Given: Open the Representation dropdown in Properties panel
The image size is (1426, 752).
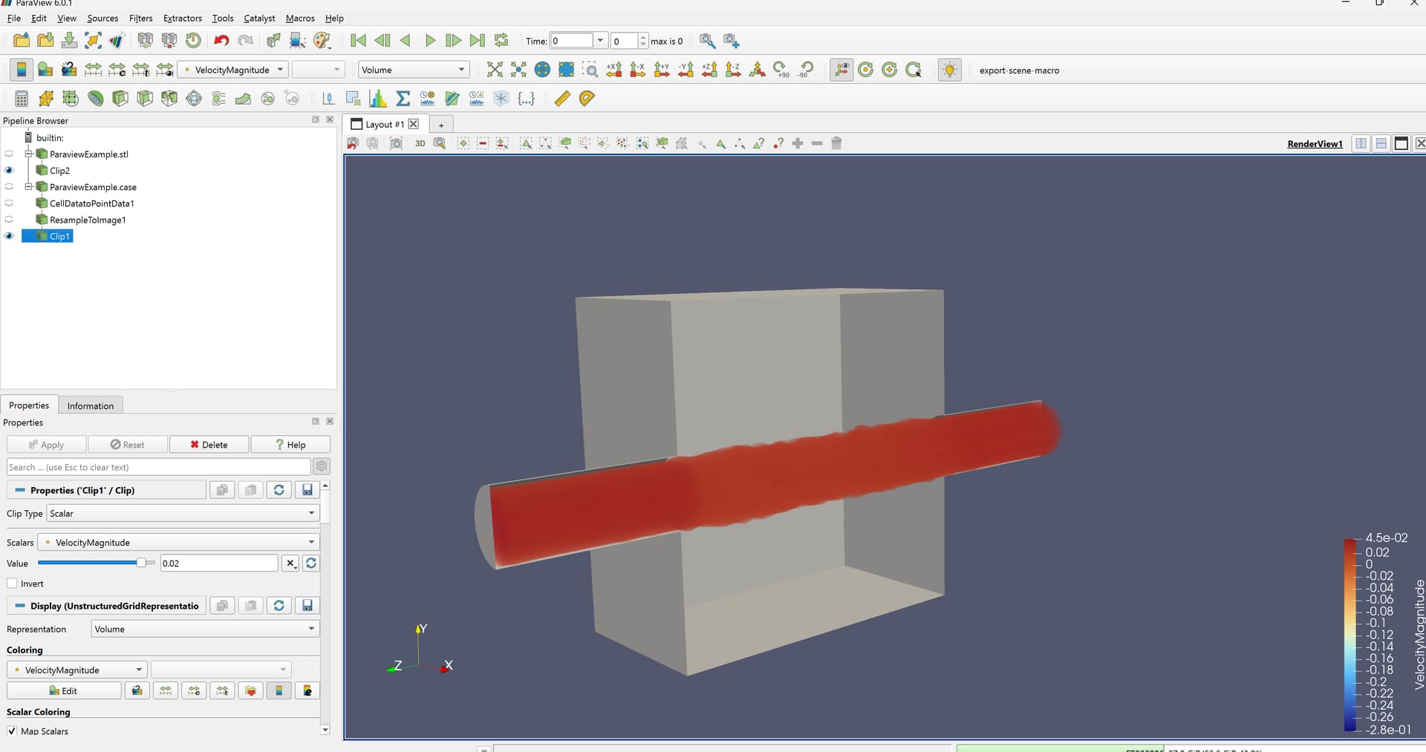Looking at the screenshot, I should pos(205,630).
